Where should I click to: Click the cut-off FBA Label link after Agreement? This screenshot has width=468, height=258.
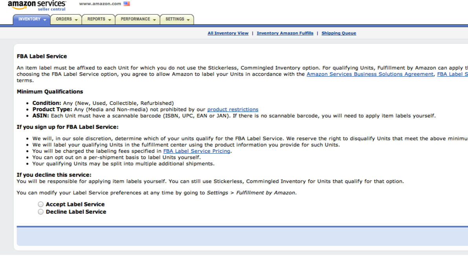coord(452,74)
